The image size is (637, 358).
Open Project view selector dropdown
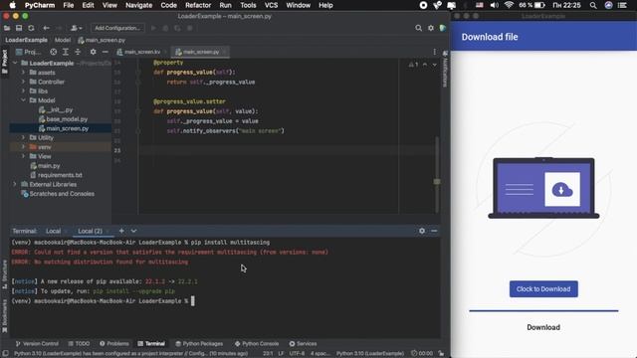click(28, 52)
